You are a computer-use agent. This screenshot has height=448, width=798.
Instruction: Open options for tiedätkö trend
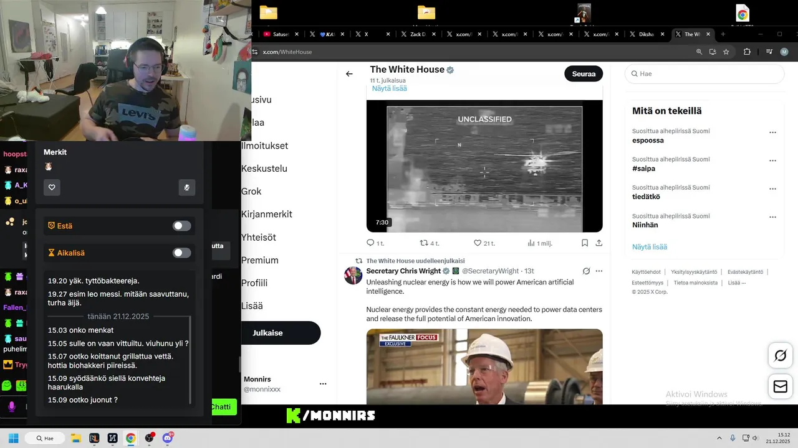(772, 189)
